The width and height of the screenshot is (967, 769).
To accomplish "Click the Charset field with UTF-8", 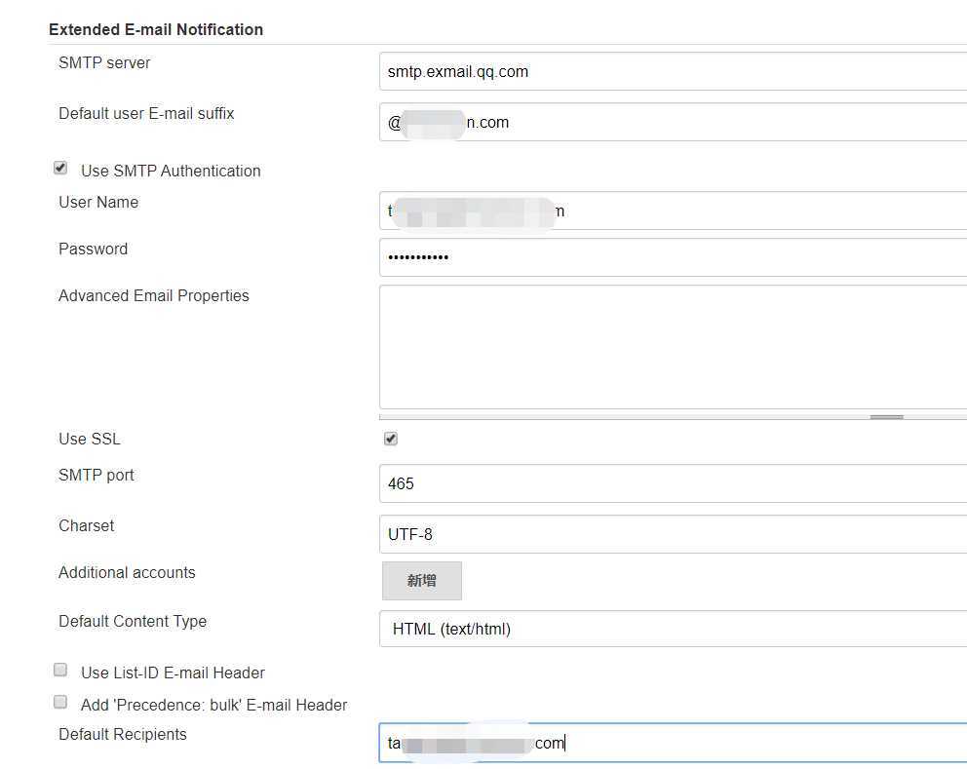I will [x=673, y=534].
